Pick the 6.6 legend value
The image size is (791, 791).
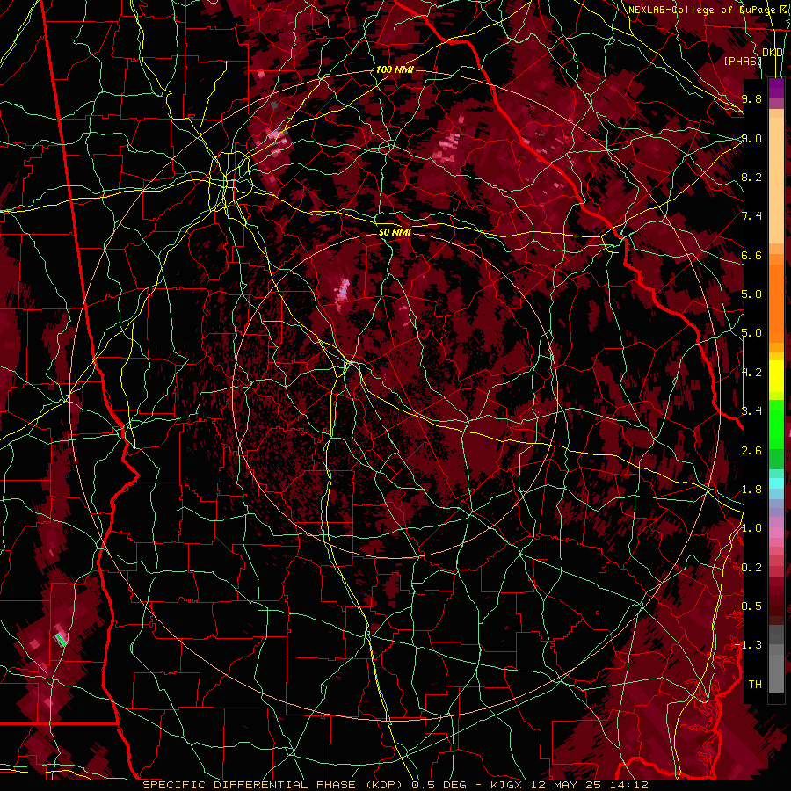pyautogui.click(x=751, y=255)
